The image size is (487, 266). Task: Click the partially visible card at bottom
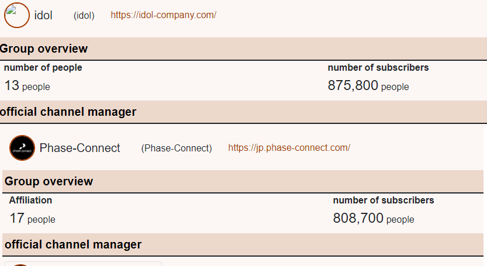click(82, 264)
